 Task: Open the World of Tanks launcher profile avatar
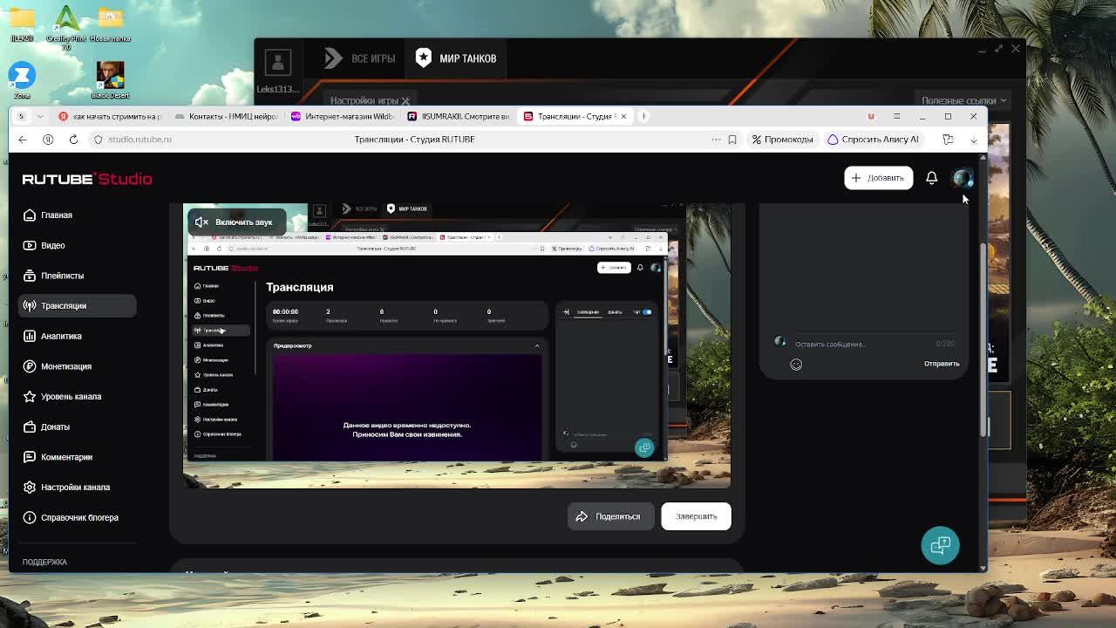point(278,62)
